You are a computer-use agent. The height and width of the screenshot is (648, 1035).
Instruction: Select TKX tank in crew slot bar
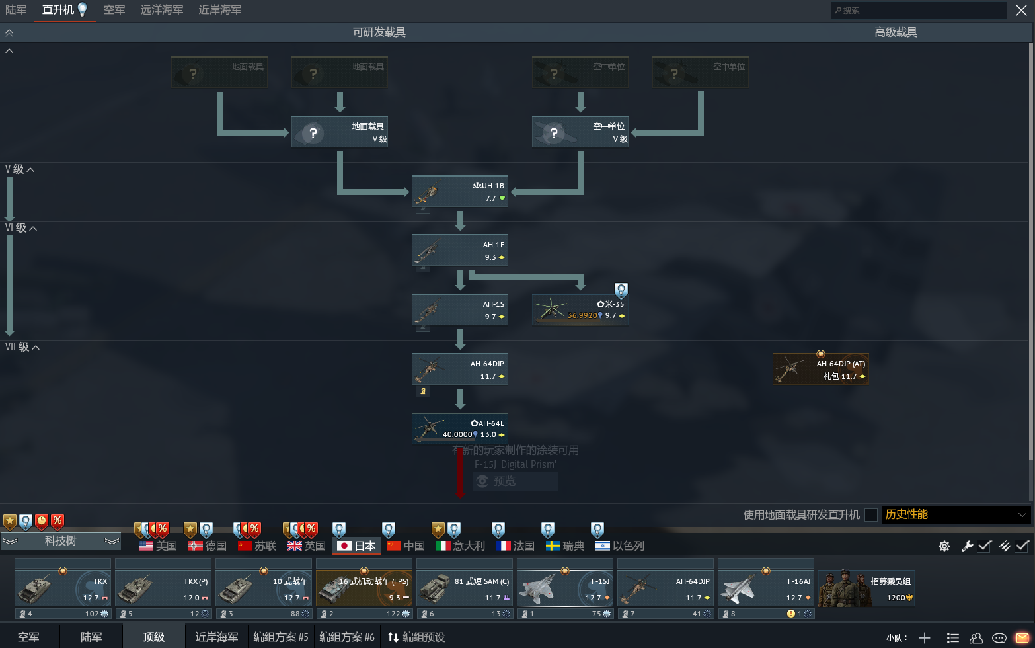click(63, 588)
